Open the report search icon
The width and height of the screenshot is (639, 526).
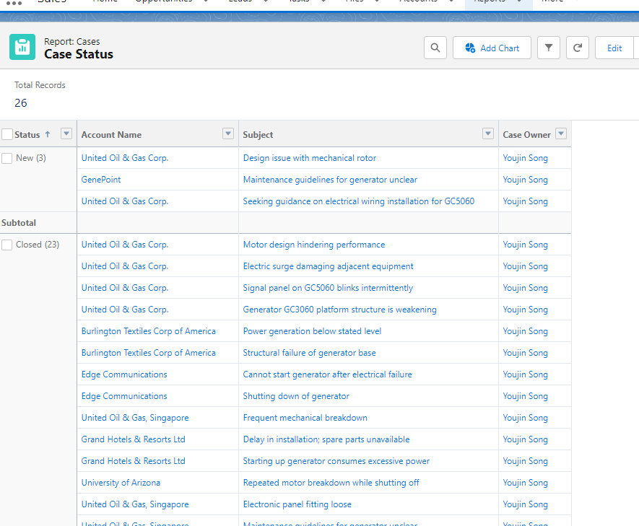(x=435, y=48)
